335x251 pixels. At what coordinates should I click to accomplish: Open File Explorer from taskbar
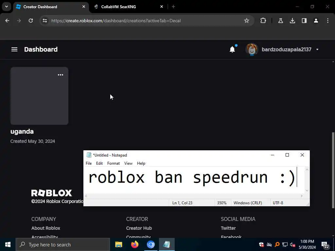click(118, 244)
